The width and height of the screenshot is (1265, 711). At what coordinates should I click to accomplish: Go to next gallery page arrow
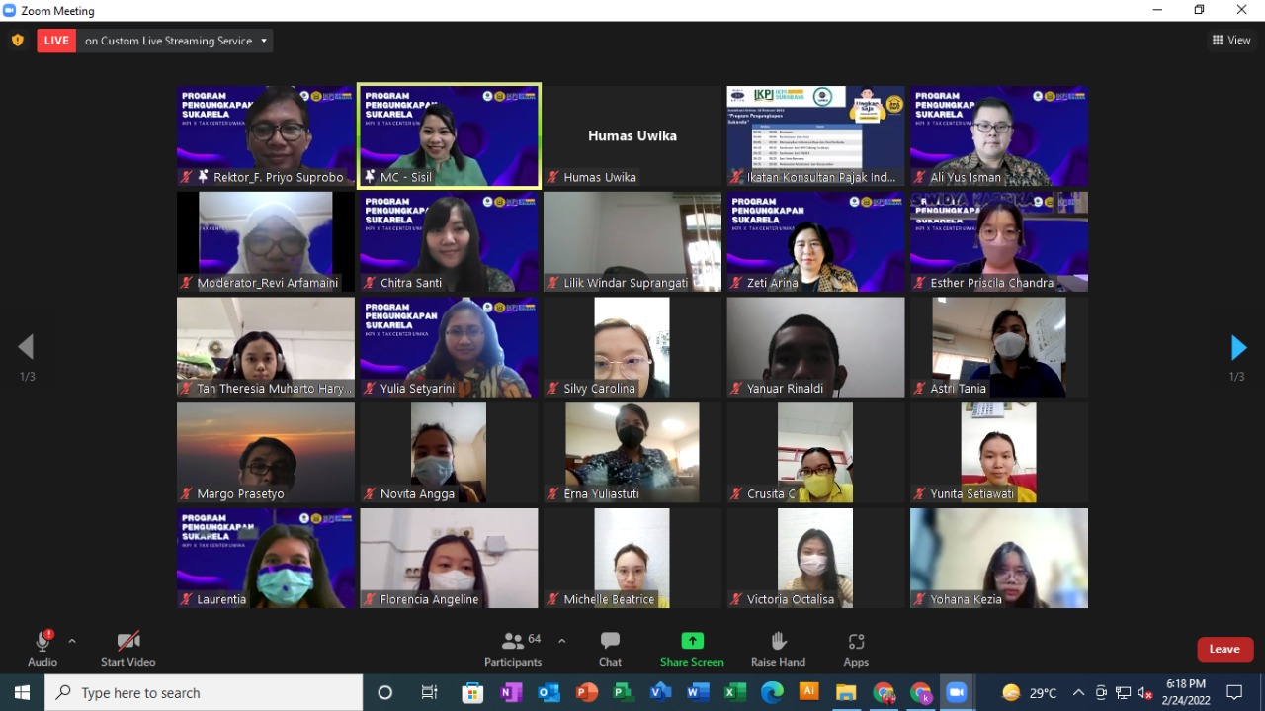coord(1238,347)
